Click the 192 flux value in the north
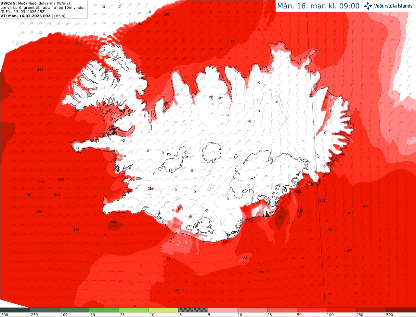Image resolution: width=416 pixels, height=317 pixels. [167, 14]
